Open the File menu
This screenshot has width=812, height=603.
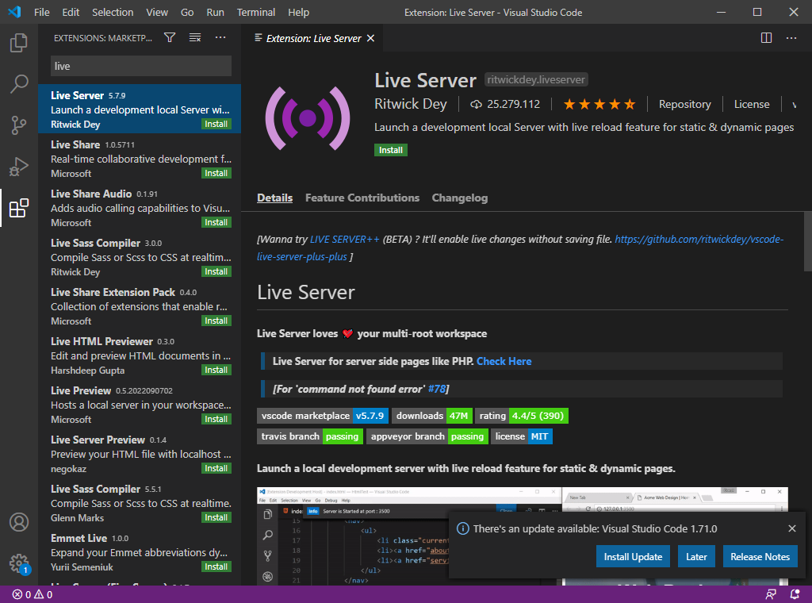42,13
